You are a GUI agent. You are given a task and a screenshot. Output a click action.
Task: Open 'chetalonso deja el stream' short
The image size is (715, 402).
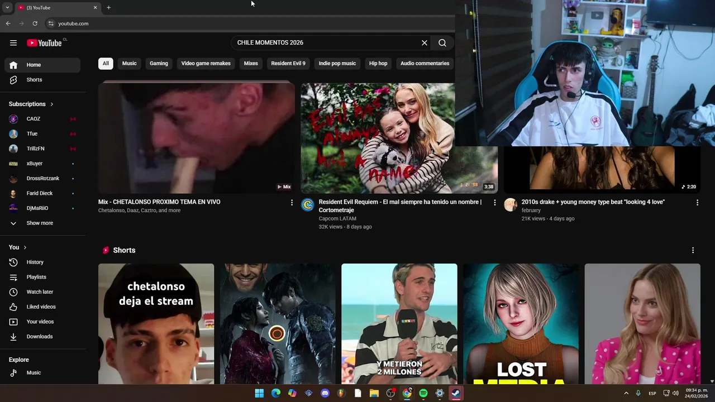click(x=156, y=324)
